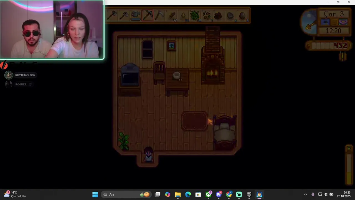Click the webcam overlay thumbnail

coord(52,29)
